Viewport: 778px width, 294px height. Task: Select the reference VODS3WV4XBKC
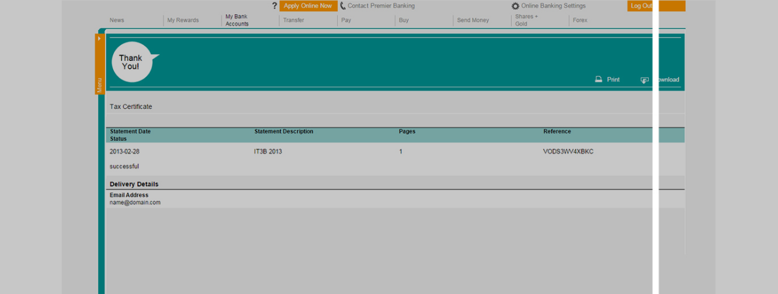tap(568, 151)
